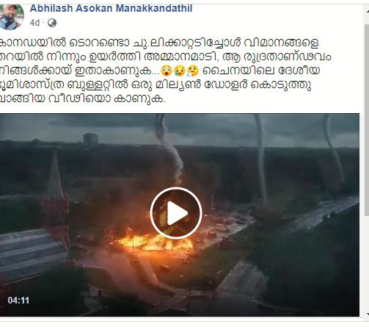The width and height of the screenshot is (369, 327).
Task: Open Abhilash Asokan Manakkandathil's profile picture
Action: [x=11, y=17]
